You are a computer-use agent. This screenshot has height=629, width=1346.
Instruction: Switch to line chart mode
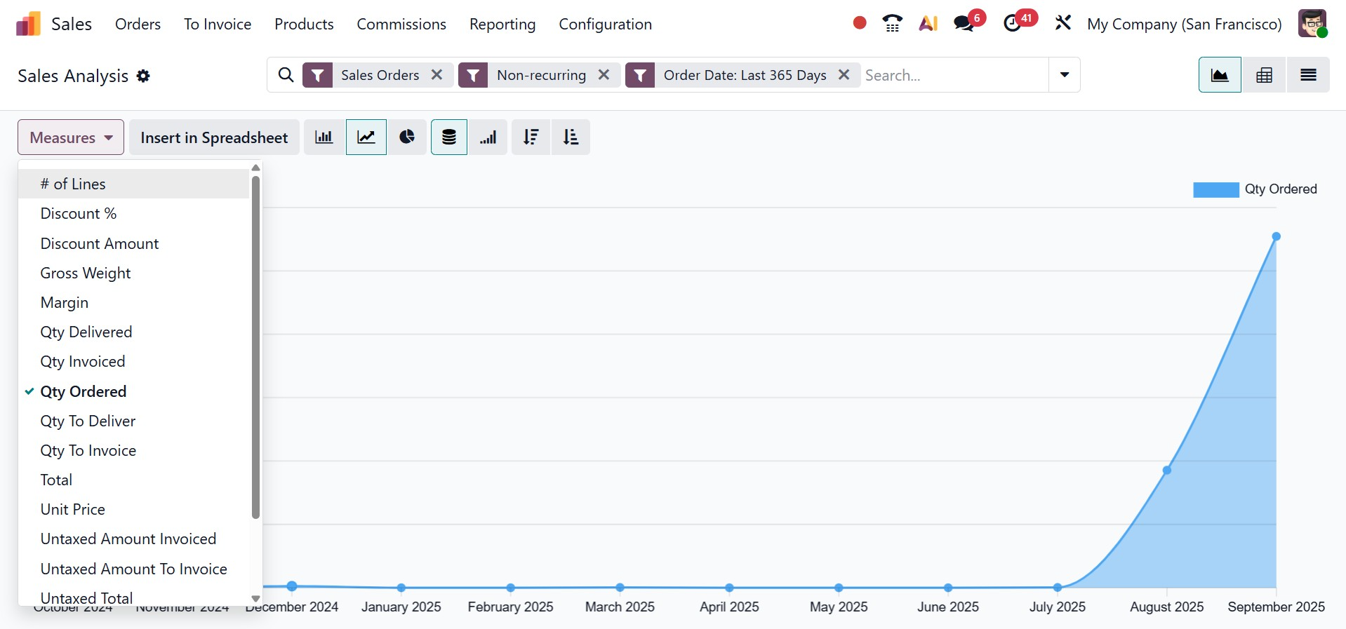(366, 137)
